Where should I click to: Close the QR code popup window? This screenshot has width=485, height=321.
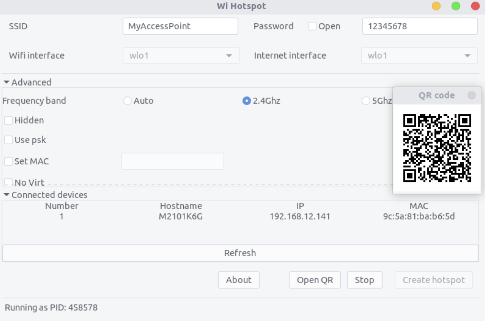coord(472,95)
